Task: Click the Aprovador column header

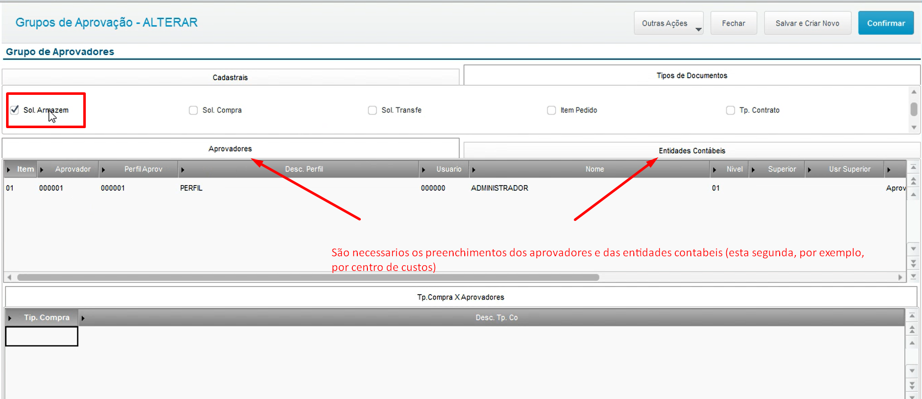Action: coord(69,169)
